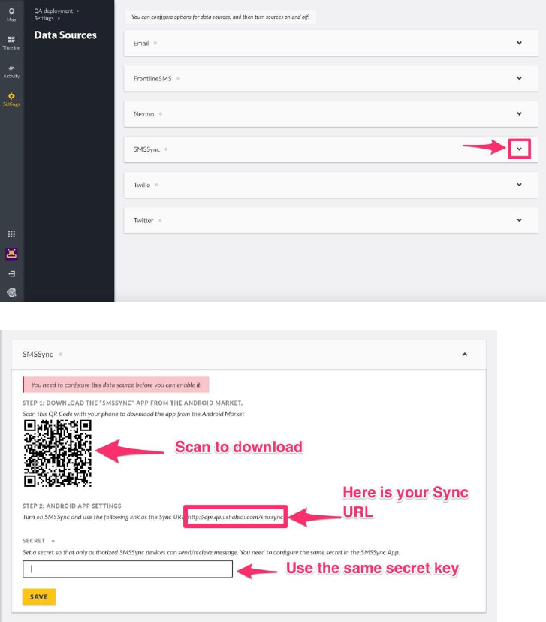Image resolution: width=546 pixels, height=622 pixels.
Task: Click the logout arrow icon
Action: click(x=11, y=273)
